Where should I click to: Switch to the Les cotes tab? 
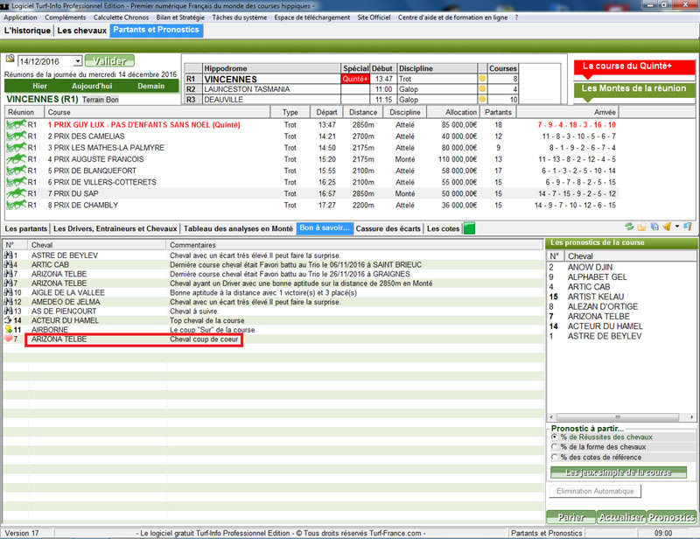442,228
